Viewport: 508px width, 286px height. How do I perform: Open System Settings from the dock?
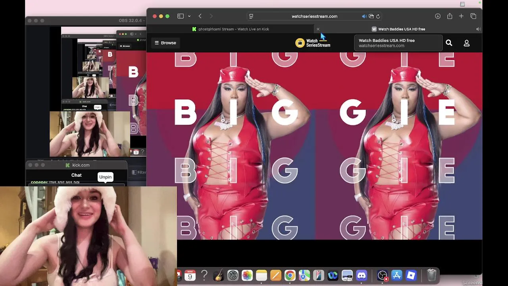click(233, 275)
